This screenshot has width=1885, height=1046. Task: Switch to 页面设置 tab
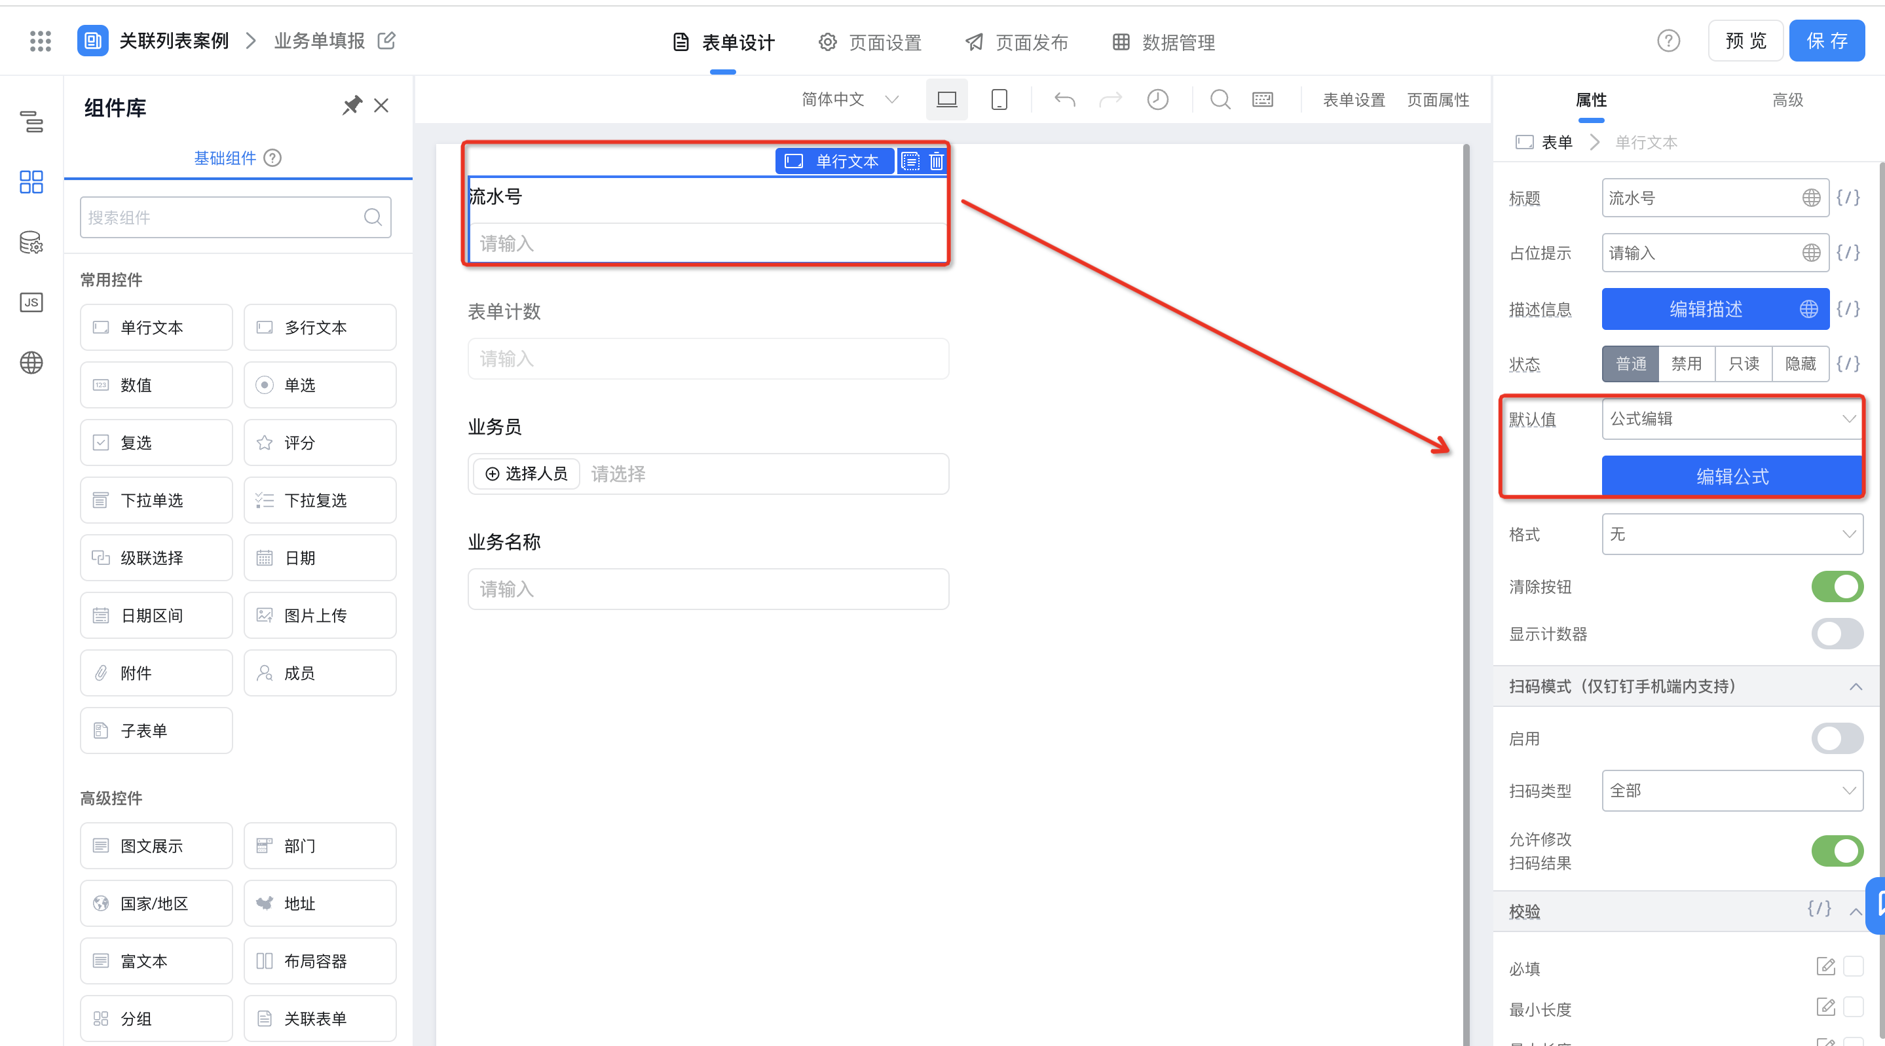pyautogui.click(x=870, y=43)
